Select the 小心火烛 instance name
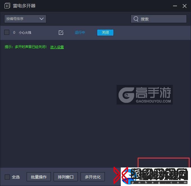This screenshot has width=191, height=186. 25,33
